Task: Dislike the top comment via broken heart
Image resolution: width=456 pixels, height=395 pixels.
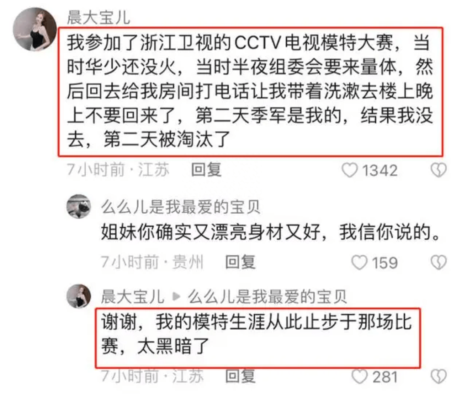Action: point(439,171)
